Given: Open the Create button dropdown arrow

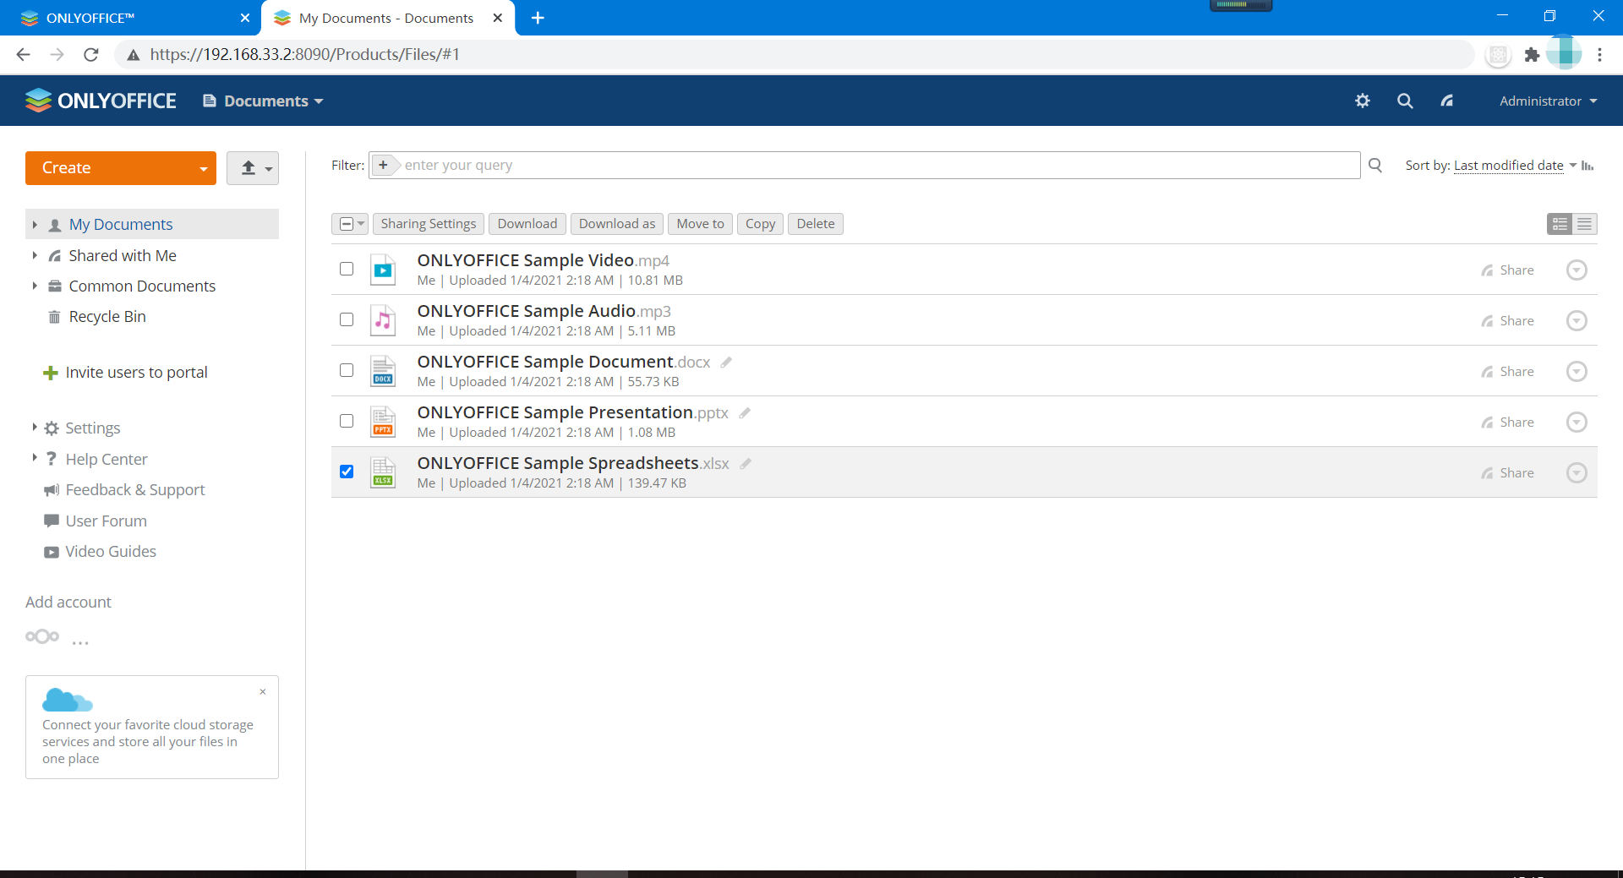Looking at the screenshot, I should tap(205, 168).
